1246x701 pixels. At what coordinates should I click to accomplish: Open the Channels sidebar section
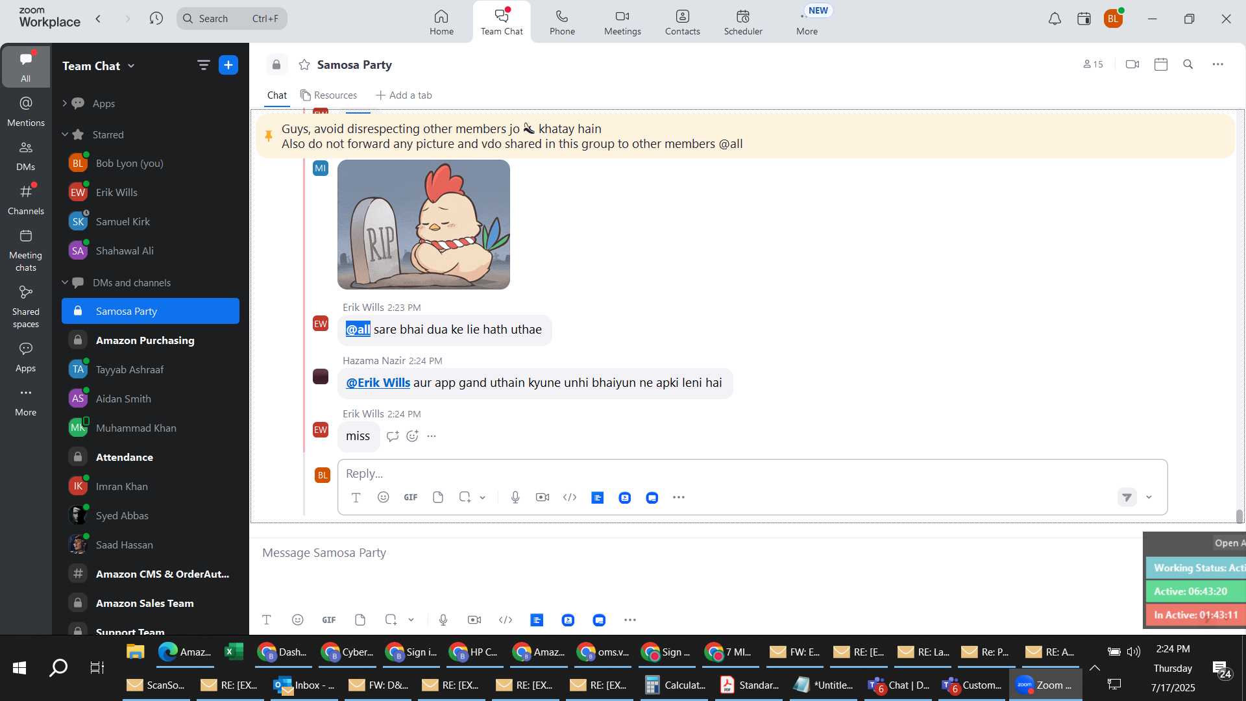coord(26,199)
